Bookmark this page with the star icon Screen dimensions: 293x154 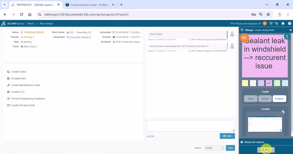tap(268, 14)
